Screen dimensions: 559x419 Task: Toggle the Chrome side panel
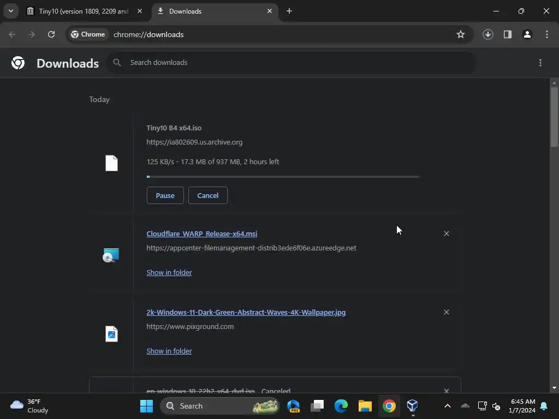[x=507, y=34]
